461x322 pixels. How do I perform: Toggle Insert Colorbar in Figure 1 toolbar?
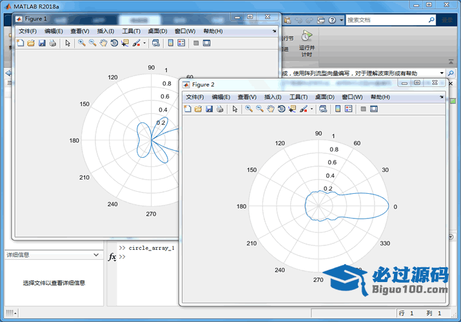coord(170,43)
